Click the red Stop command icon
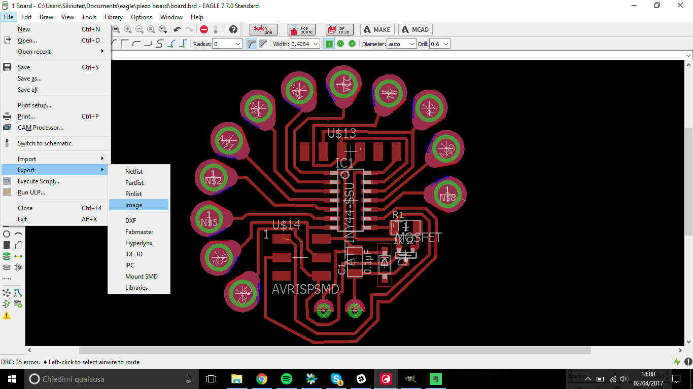 coord(204,29)
